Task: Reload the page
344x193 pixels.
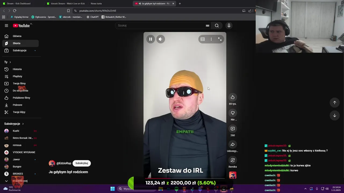Action: [x=15, y=11]
